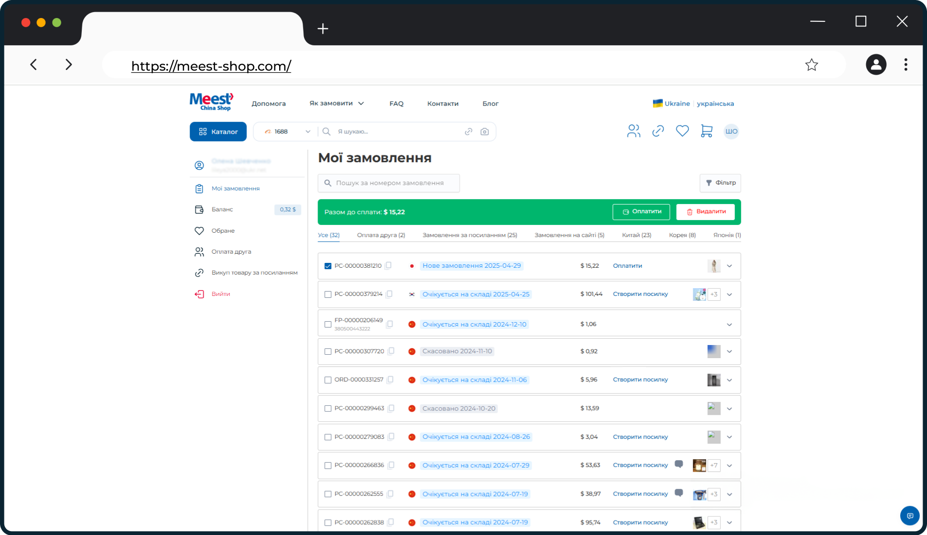The width and height of the screenshot is (927, 535).
Task: Copy order number PC-00000307720
Action: (391, 351)
